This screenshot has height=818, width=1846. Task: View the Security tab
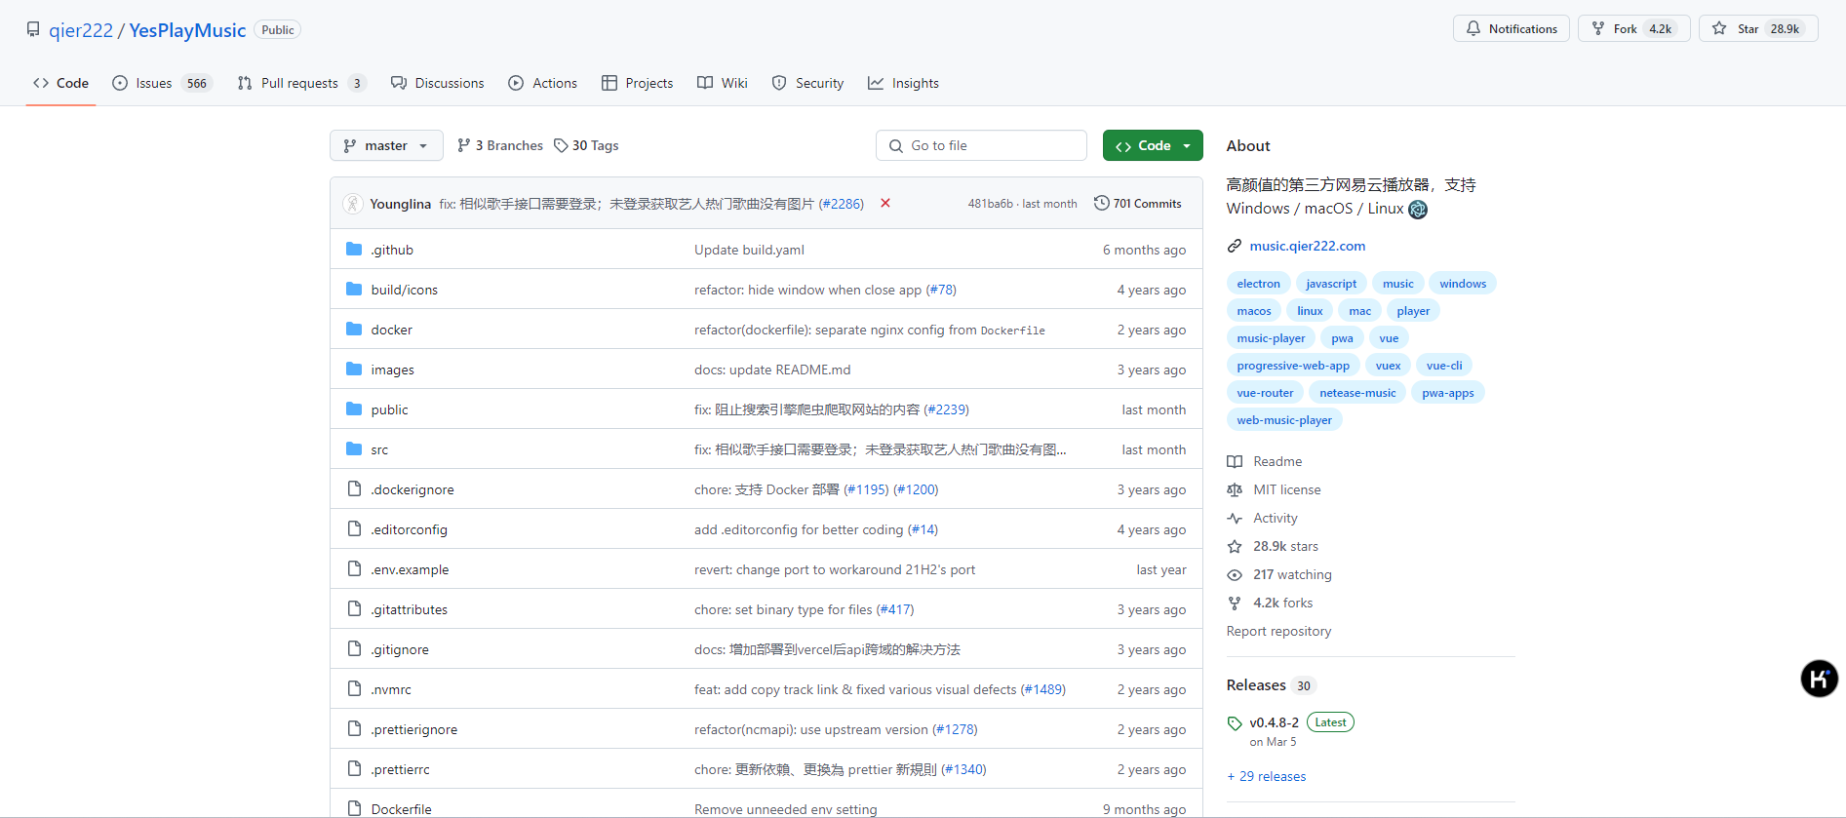tap(807, 83)
